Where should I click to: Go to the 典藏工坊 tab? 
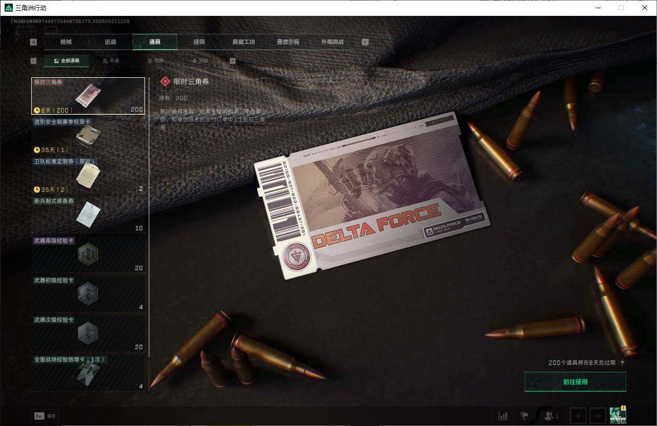click(x=243, y=42)
